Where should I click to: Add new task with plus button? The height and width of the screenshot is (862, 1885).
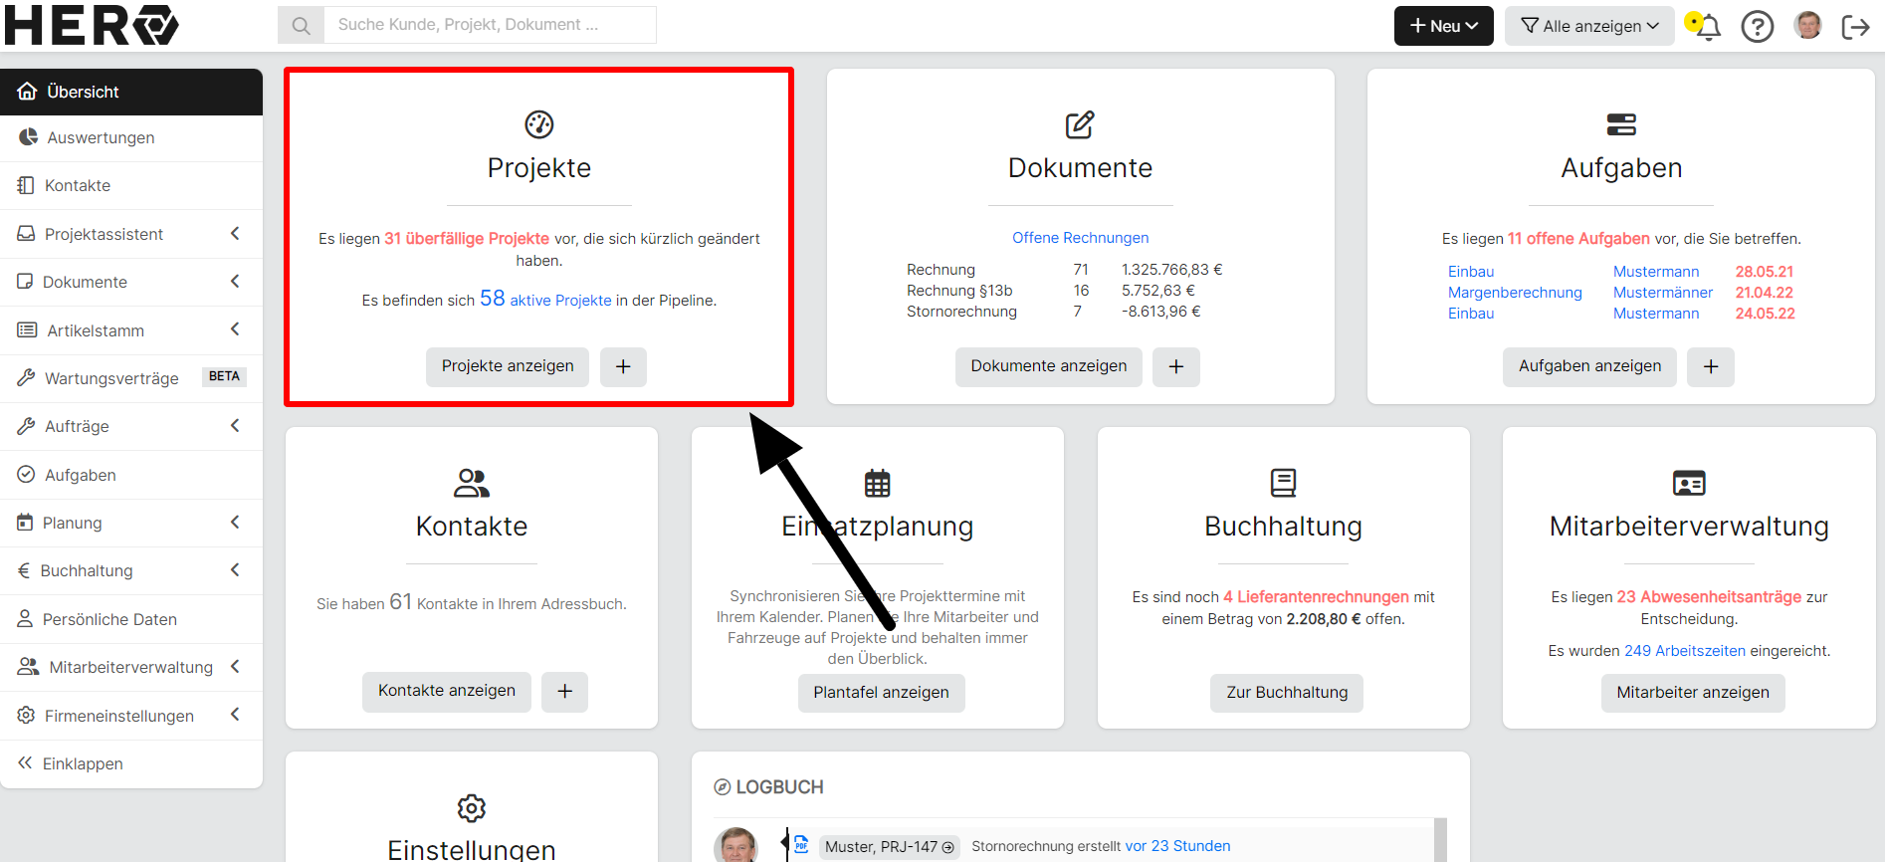[x=1711, y=366]
